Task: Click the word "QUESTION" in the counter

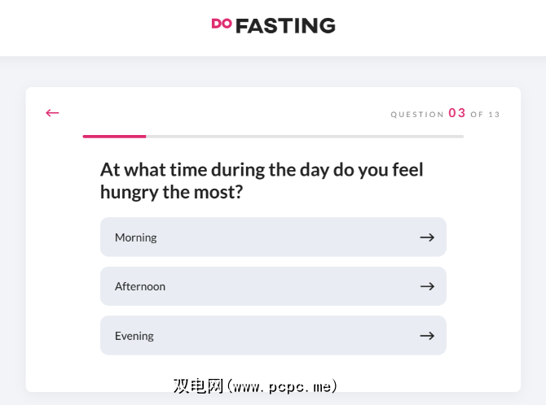Action: click(417, 115)
